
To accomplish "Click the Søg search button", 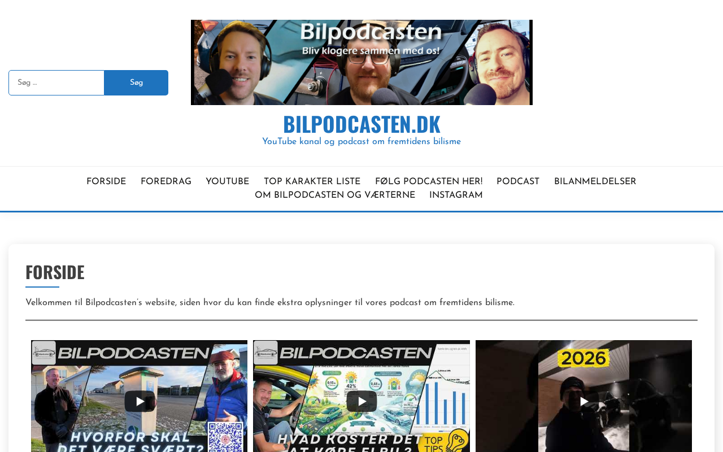I will 136,83.
